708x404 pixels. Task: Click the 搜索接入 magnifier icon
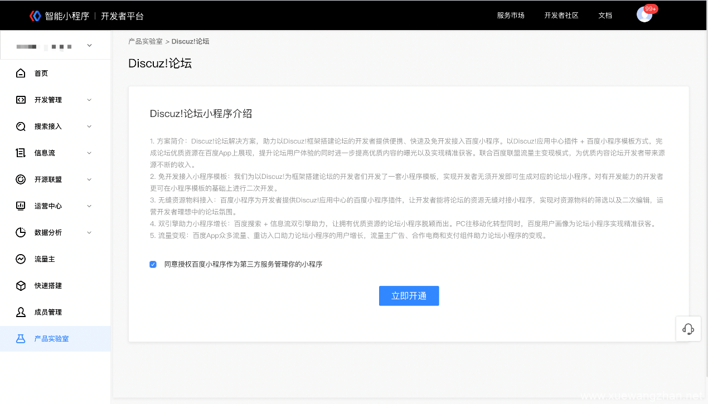[x=21, y=126]
